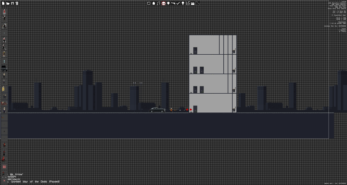The width and height of the screenshot is (347, 185).
Task: Select the shield icon in toolbar
Action: pyautogui.click(x=168, y=3)
